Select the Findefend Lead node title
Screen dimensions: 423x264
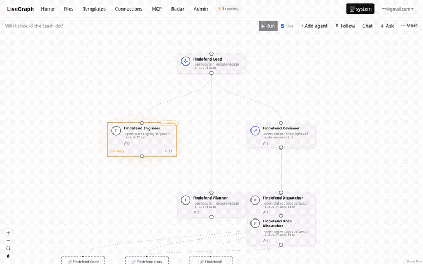[208, 59]
